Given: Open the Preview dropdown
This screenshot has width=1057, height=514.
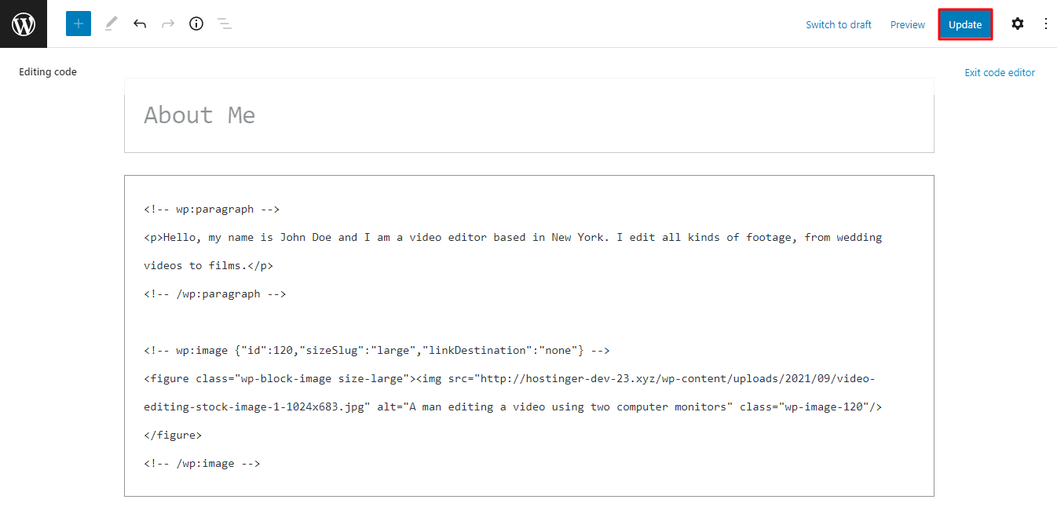Looking at the screenshot, I should click(x=907, y=24).
